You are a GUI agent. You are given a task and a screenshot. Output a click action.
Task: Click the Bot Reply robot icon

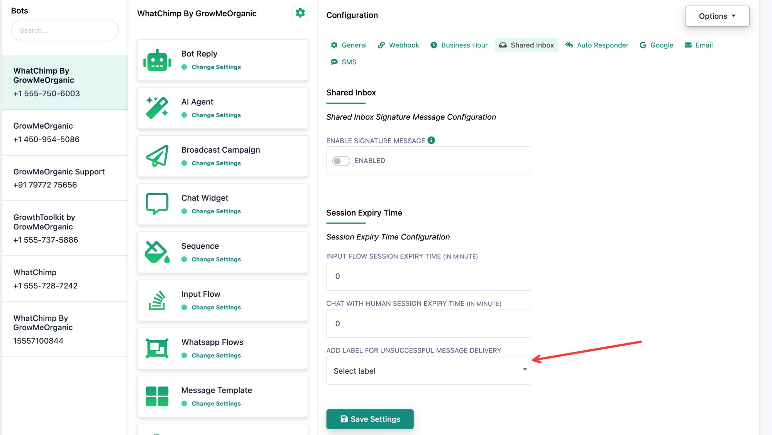point(157,60)
